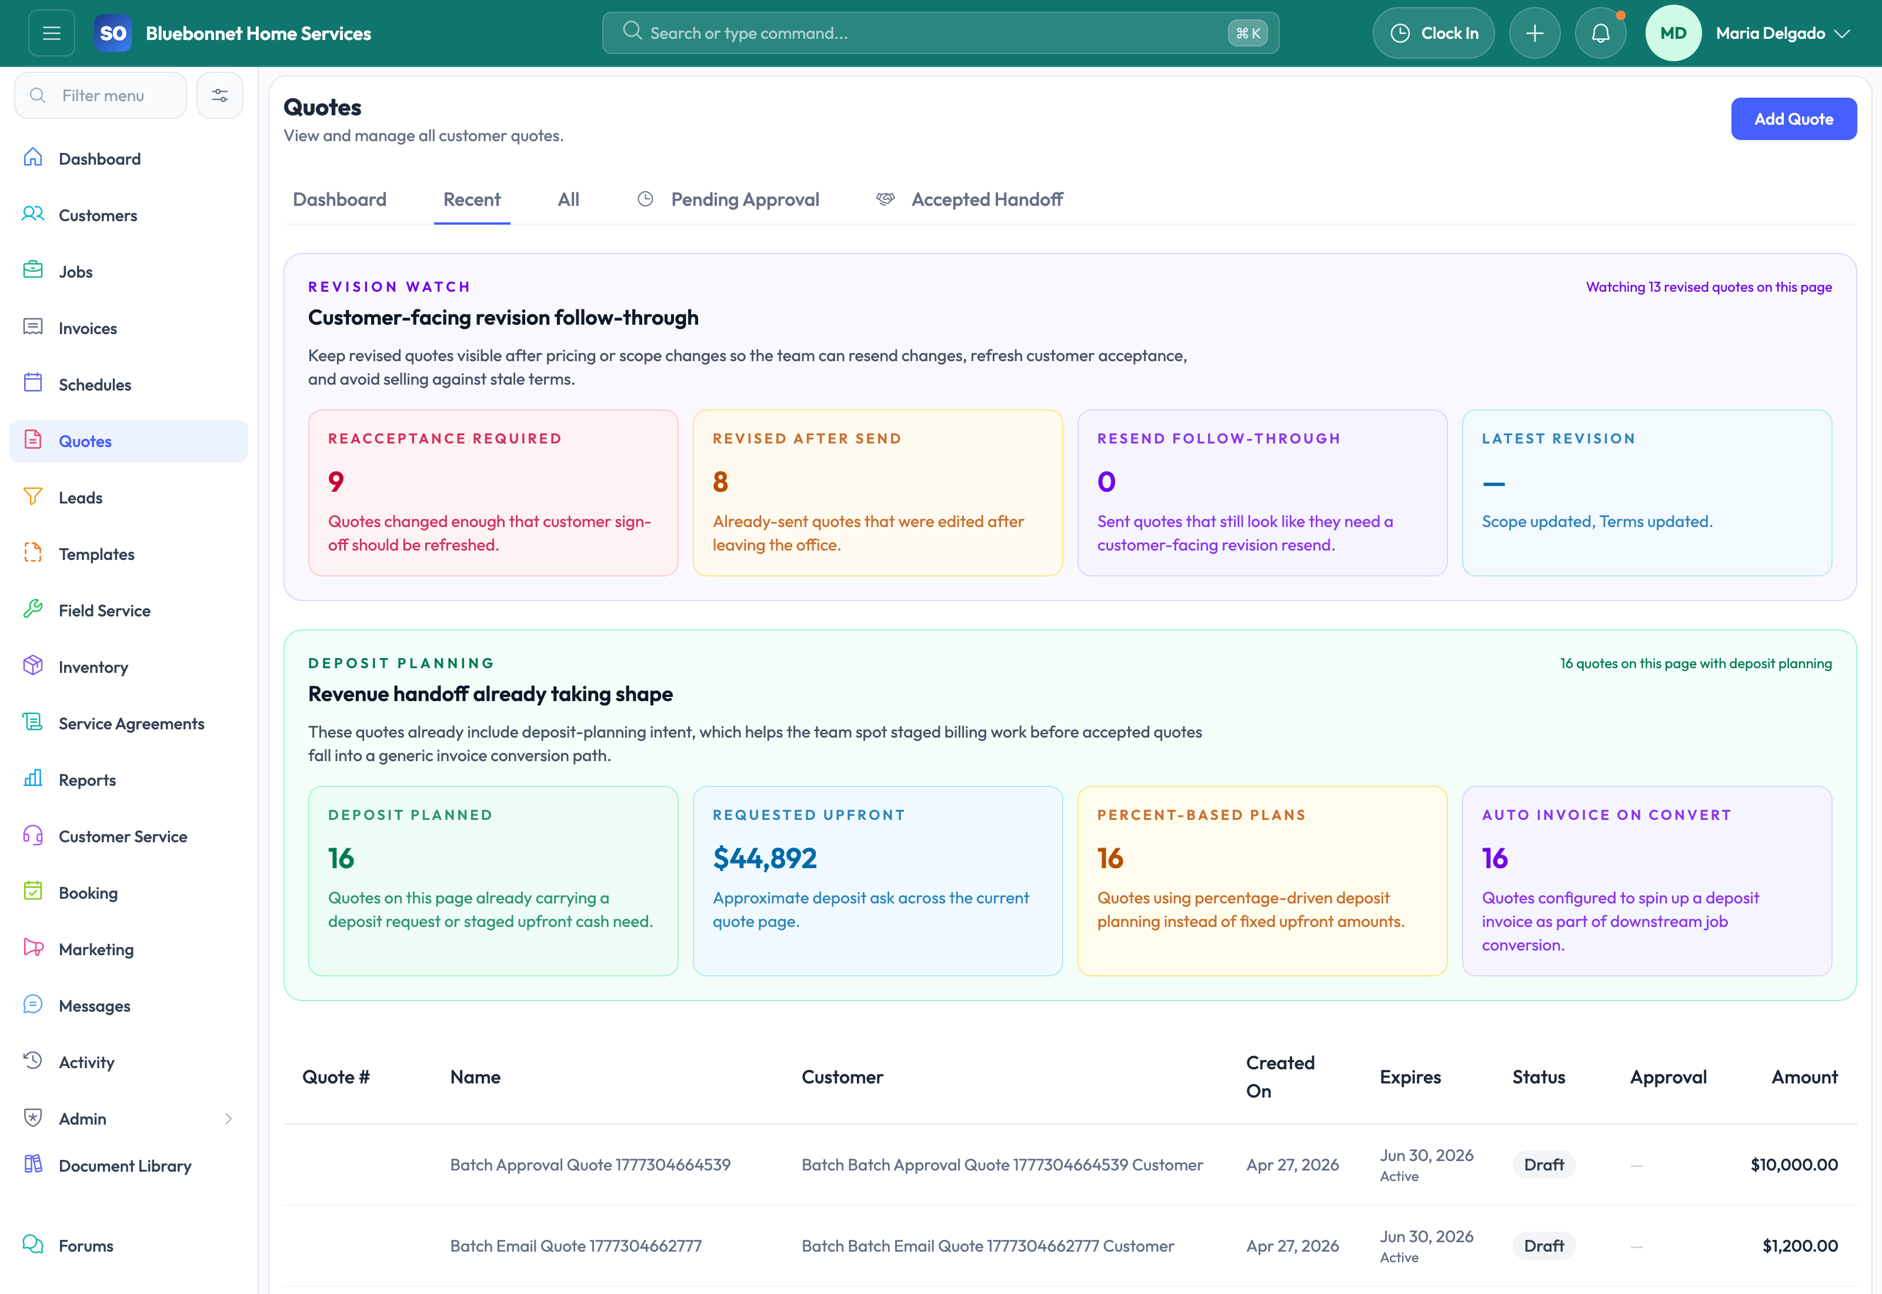
Task: Click the Reports bar chart icon
Action: tap(34, 778)
